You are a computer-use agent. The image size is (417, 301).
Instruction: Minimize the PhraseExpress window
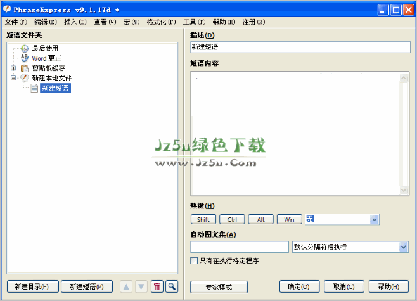pos(383,10)
